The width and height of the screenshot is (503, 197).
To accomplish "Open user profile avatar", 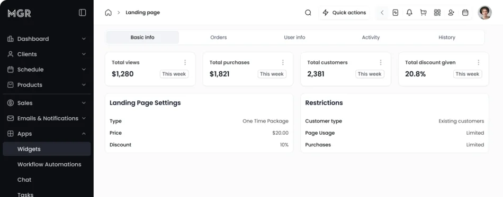I will (484, 13).
